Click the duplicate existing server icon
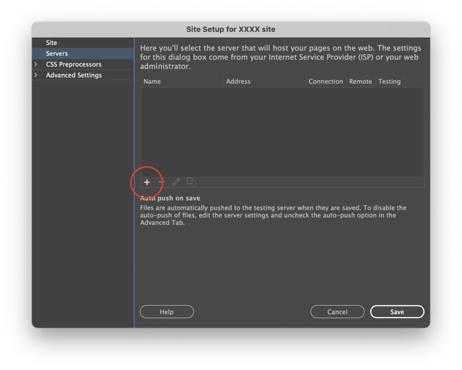Screen dimensions: 462x370 [191, 182]
